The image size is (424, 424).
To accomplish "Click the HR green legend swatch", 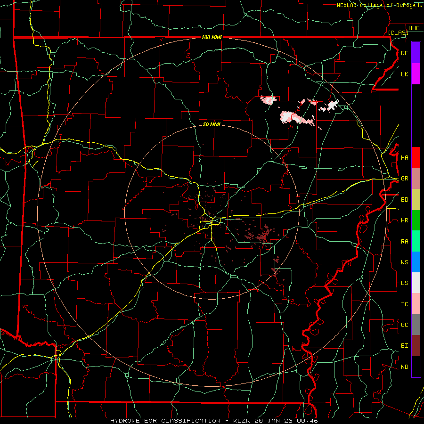I will point(416,220).
